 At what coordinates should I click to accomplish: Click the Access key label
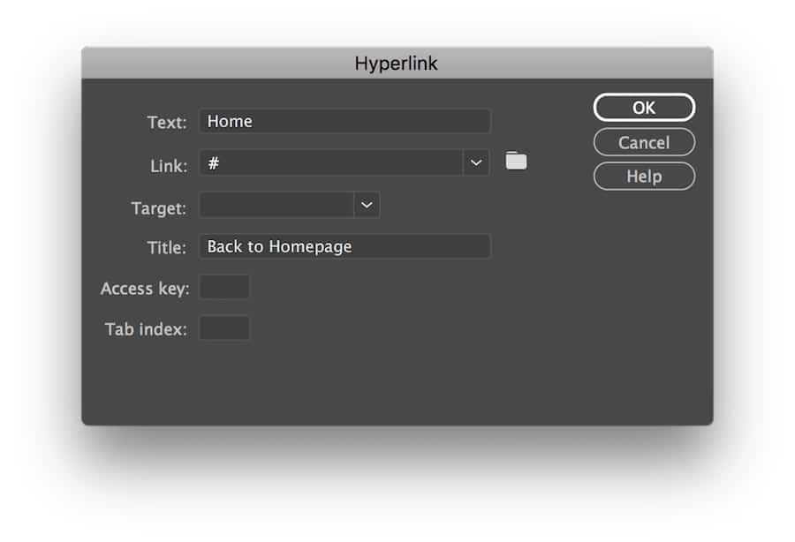pos(144,288)
